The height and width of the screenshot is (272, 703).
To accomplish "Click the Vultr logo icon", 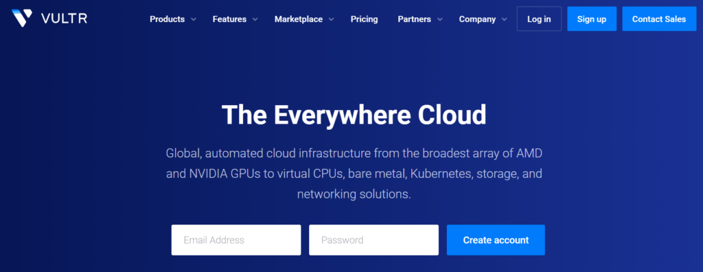I will pyautogui.click(x=21, y=19).
